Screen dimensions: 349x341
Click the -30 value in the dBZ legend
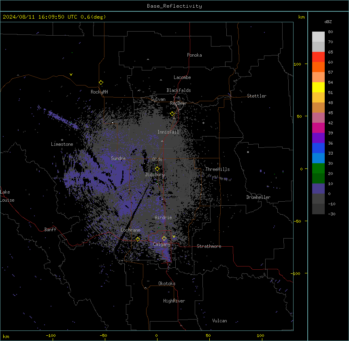point(332,214)
